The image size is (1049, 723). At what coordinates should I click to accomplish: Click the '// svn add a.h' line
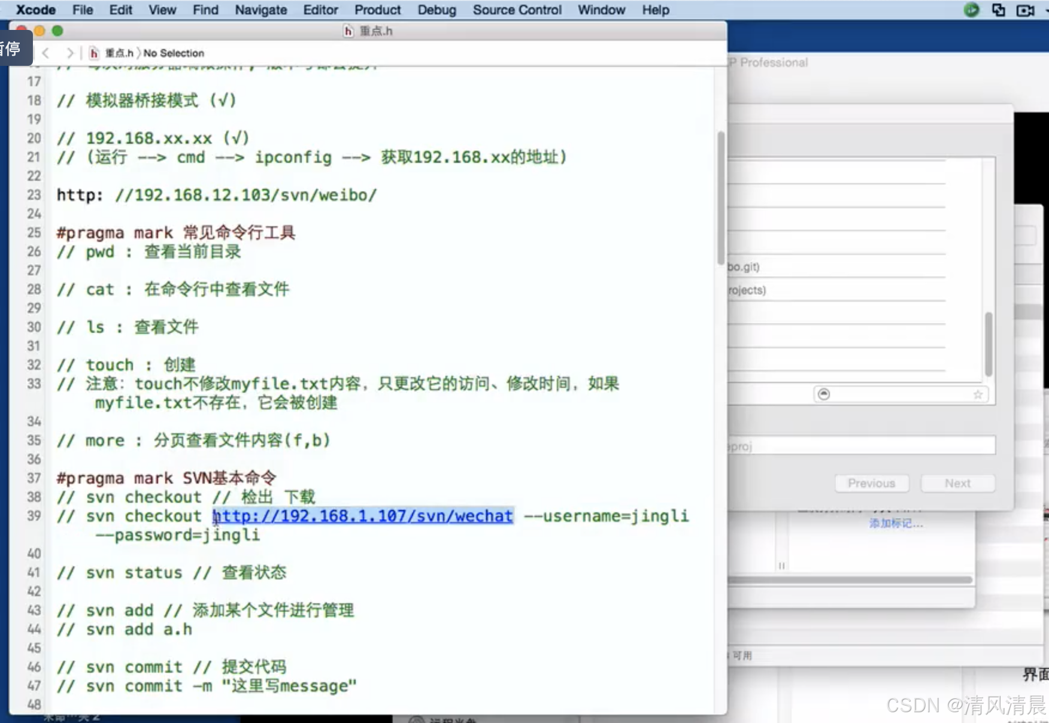click(125, 629)
